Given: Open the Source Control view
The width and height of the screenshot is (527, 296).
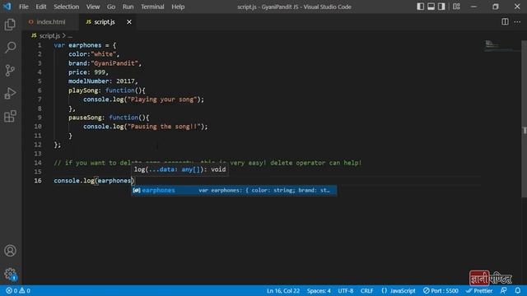Looking at the screenshot, I should (x=10, y=70).
